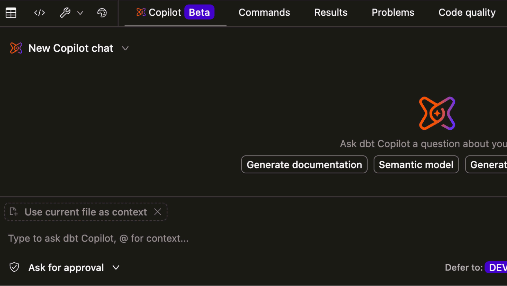Open the Commands tab

tap(264, 12)
